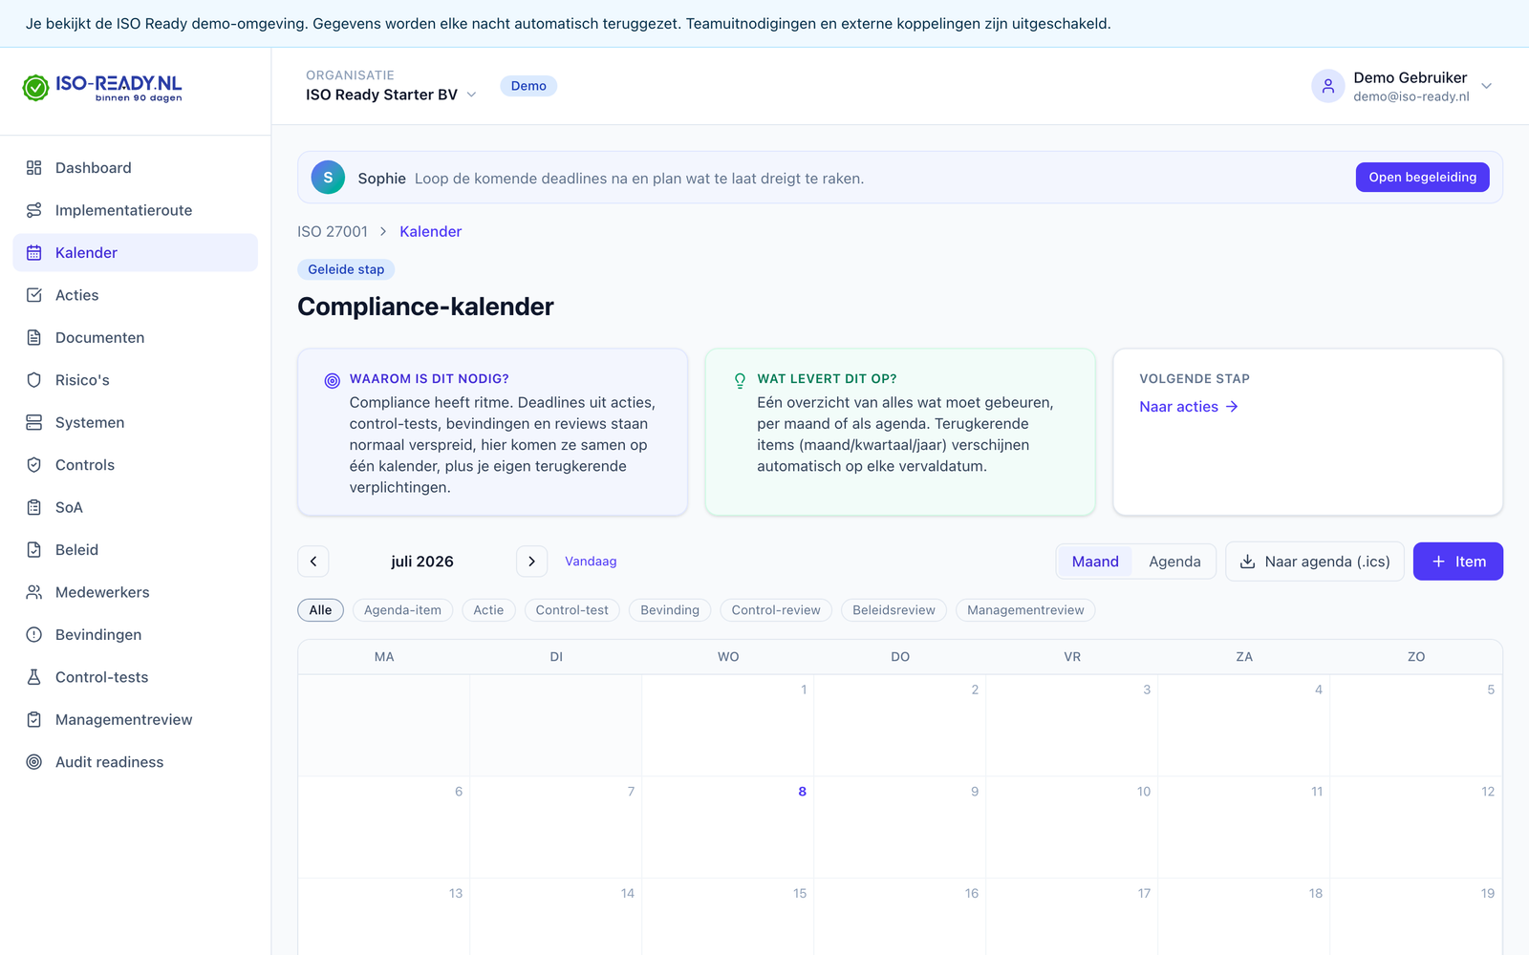Toggle the Bevinding filter chip
Viewport: 1529px width, 955px height.
pyautogui.click(x=670, y=610)
